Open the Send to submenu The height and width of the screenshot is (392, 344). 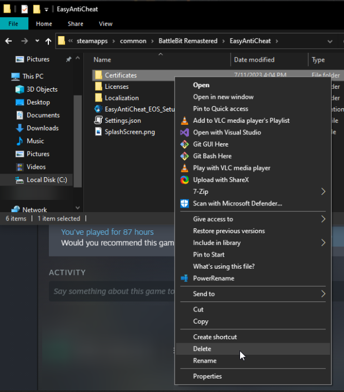click(x=323, y=294)
